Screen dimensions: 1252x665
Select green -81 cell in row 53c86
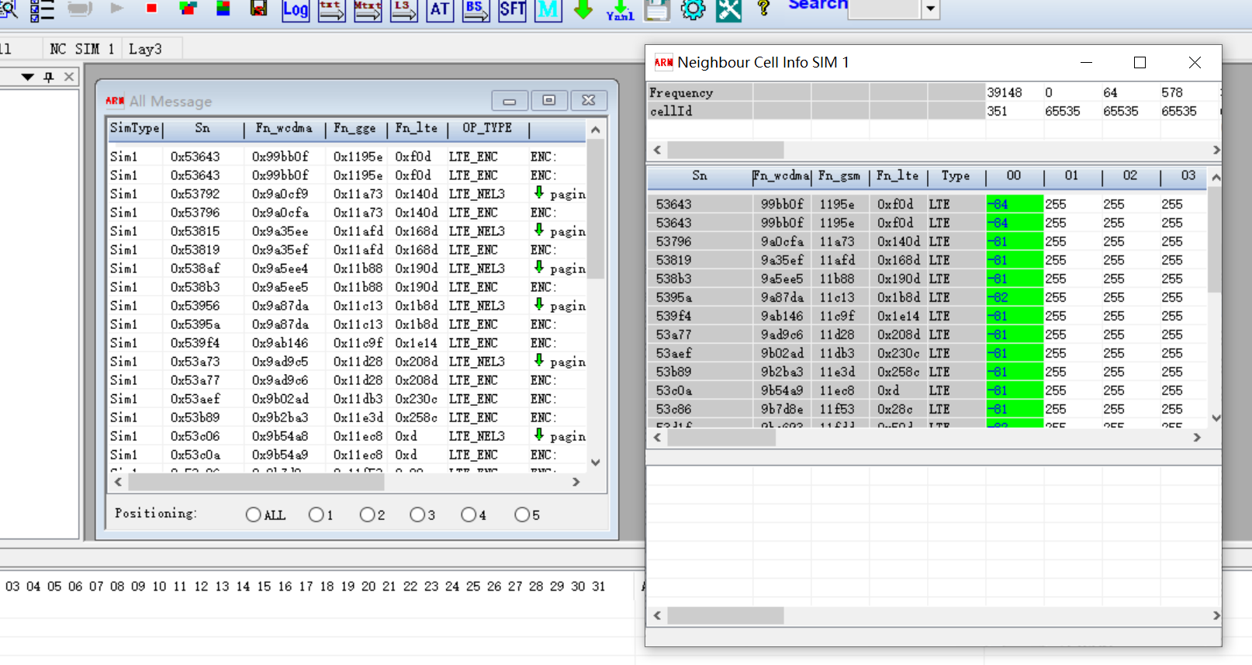(1015, 410)
